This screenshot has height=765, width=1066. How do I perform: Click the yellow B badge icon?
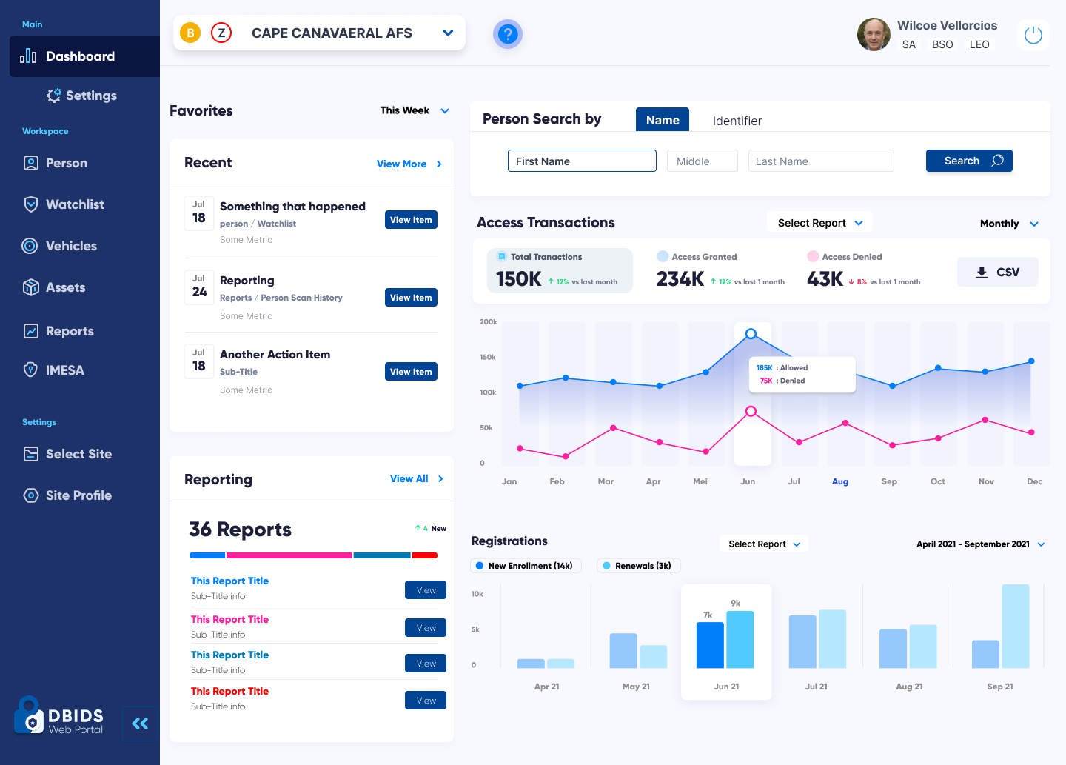pyautogui.click(x=190, y=33)
